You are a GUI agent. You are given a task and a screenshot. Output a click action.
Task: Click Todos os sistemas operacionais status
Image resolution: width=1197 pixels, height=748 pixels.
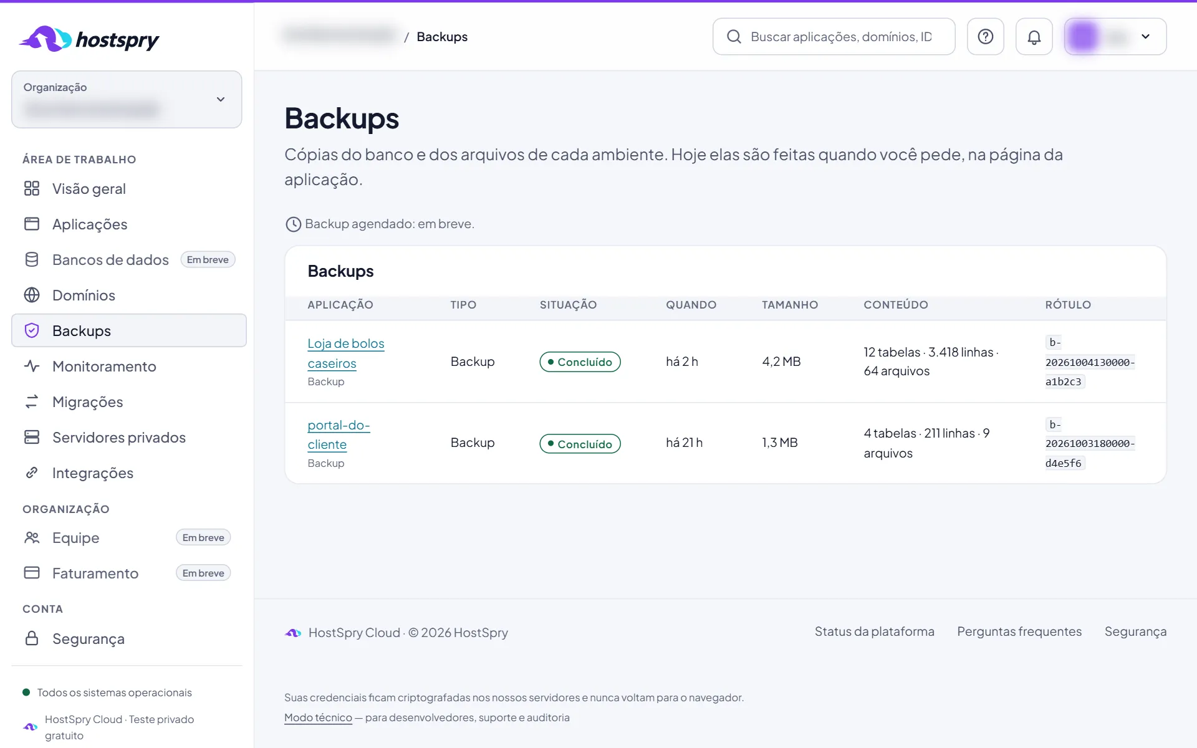pyautogui.click(x=107, y=693)
